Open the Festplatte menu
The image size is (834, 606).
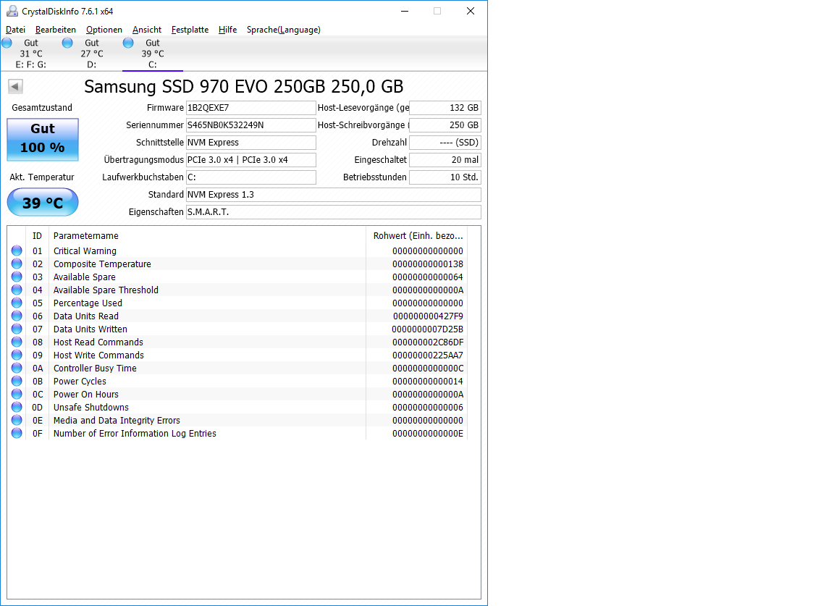pos(190,30)
